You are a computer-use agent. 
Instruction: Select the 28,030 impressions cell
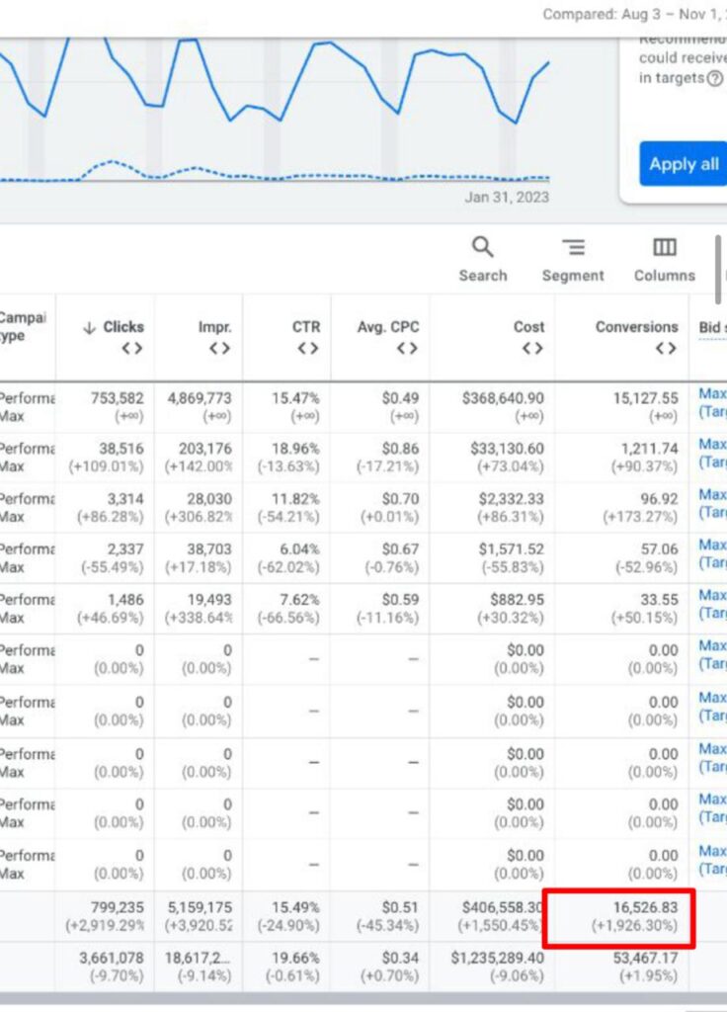tap(199, 508)
